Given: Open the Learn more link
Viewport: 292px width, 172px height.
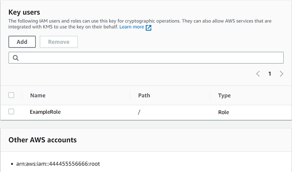Looking at the screenshot, I should [131, 27].
